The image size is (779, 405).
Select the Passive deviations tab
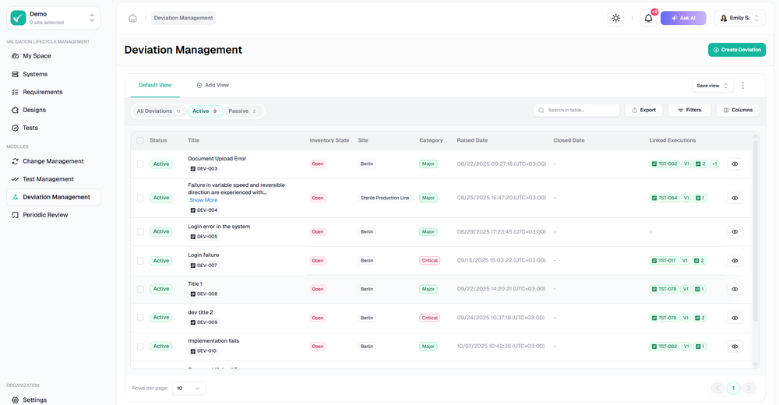[x=243, y=111]
